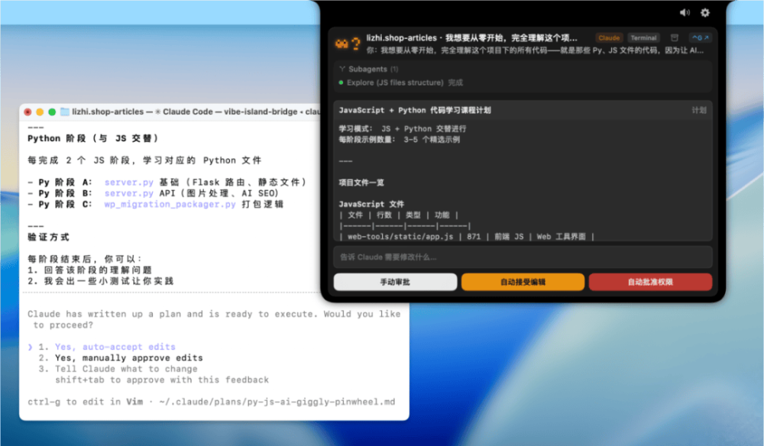Click the 'Python 阶段 (与 JS 交替)' heading
The height and width of the screenshot is (446, 764).
tap(92, 138)
